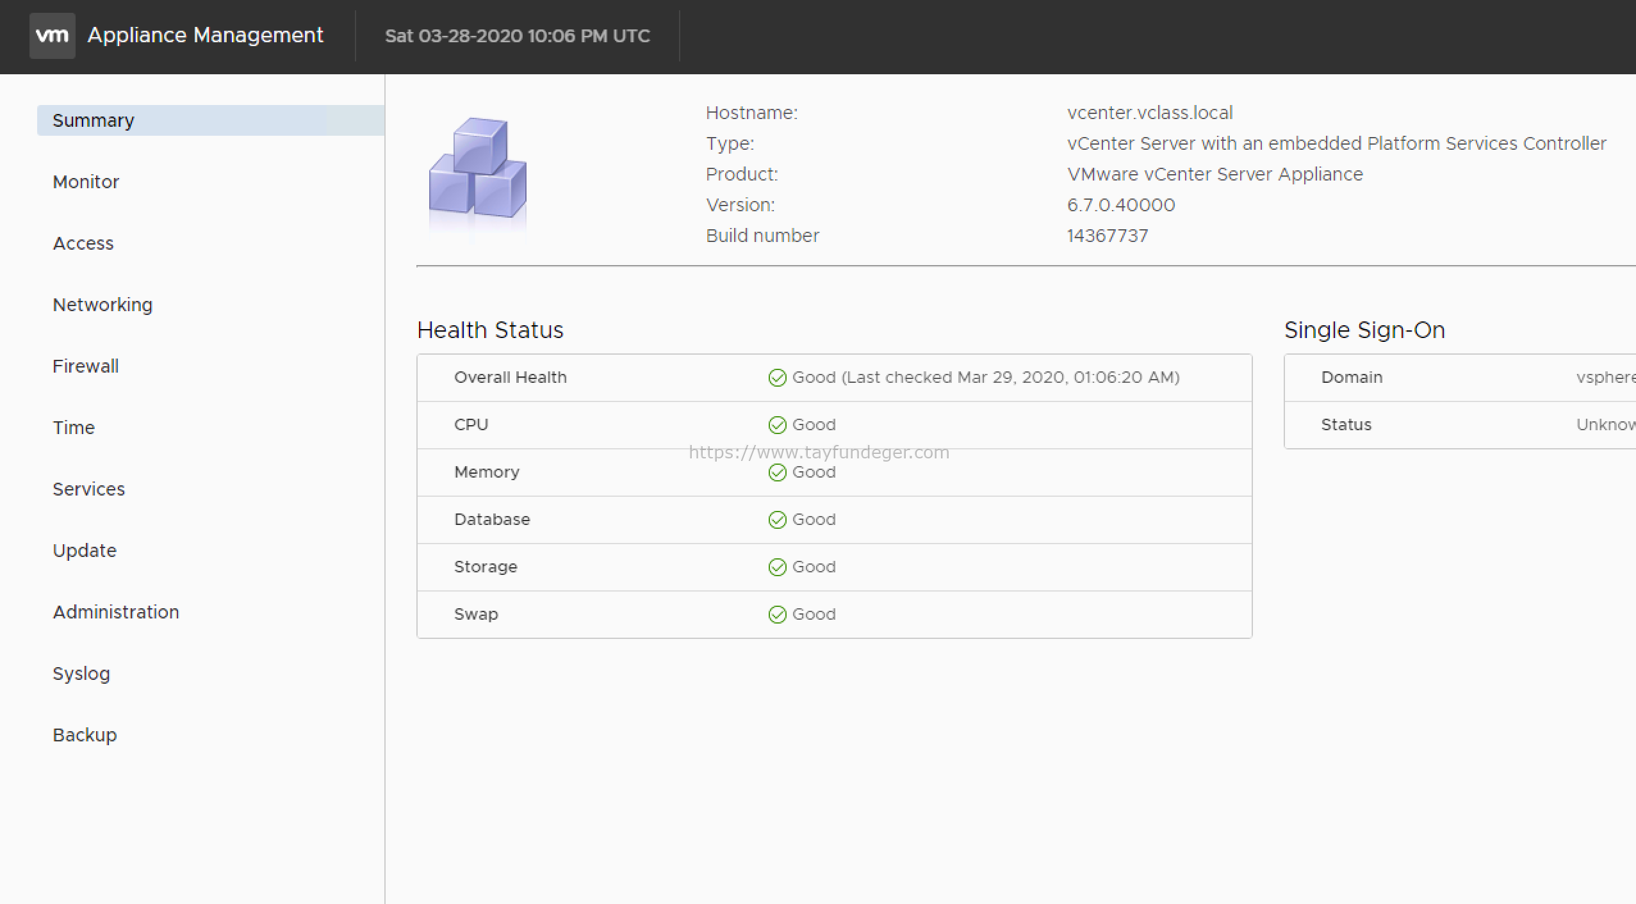Screen dimensions: 1636x904
Task: Click the build number 14367737
Action: coord(1108,236)
